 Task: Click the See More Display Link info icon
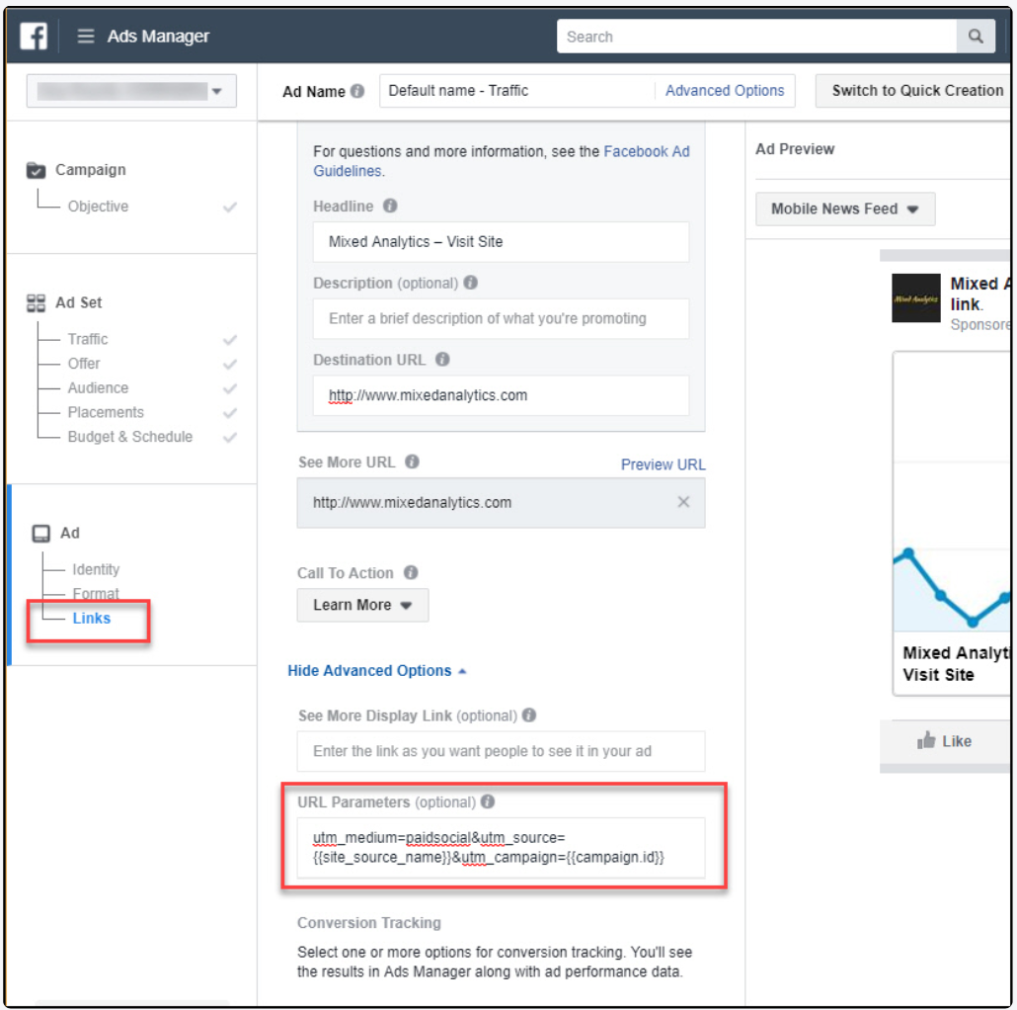(x=529, y=715)
